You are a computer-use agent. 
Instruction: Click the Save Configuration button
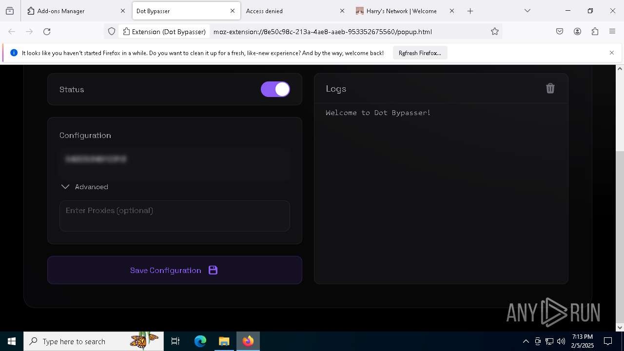pos(175,270)
